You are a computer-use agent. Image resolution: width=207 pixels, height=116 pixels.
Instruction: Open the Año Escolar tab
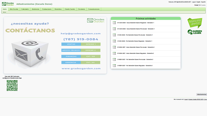(x=14, y=9)
